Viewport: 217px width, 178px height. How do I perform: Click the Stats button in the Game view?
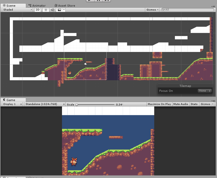(194, 104)
